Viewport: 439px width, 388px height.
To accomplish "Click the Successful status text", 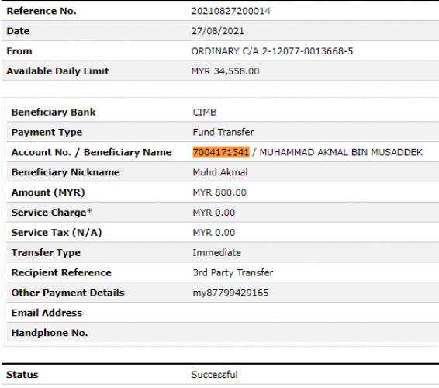I will pyautogui.click(x=215, y=375).
